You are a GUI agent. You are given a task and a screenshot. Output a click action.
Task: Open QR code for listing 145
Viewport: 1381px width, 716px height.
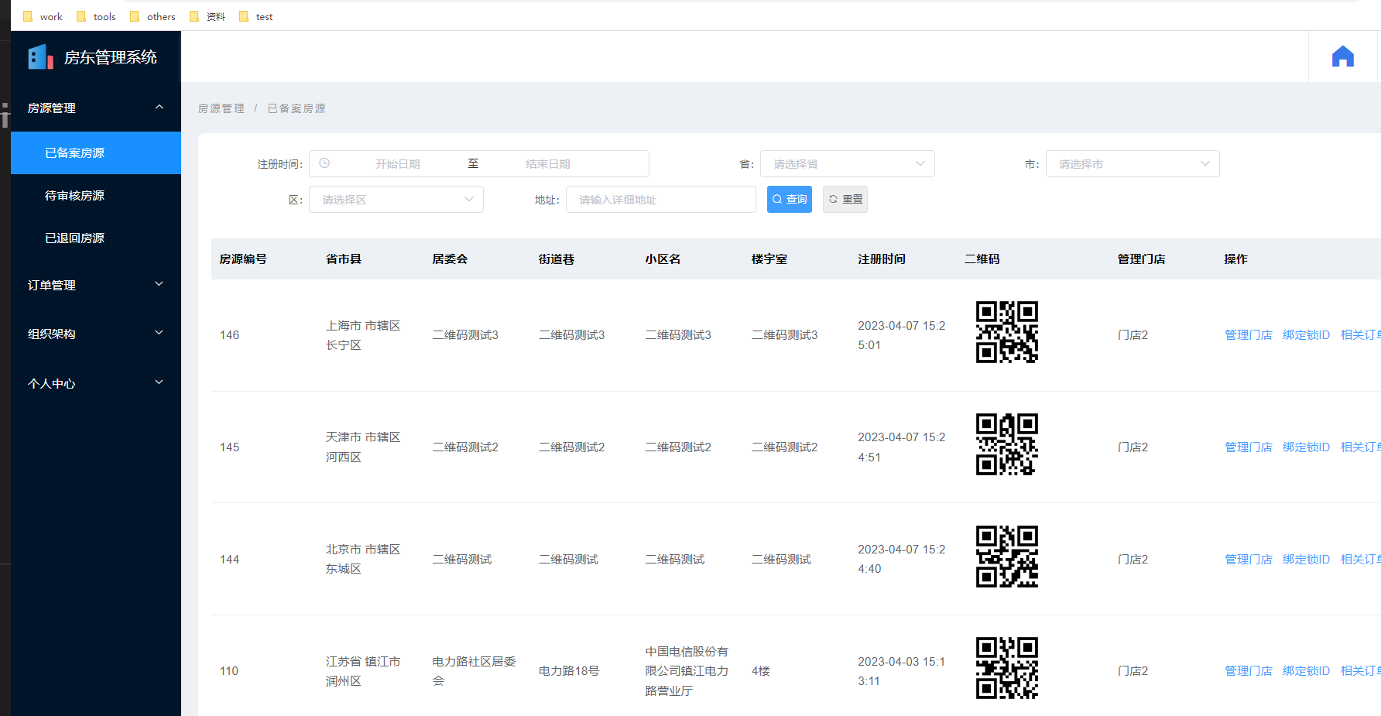click(x=1006, y=444)
